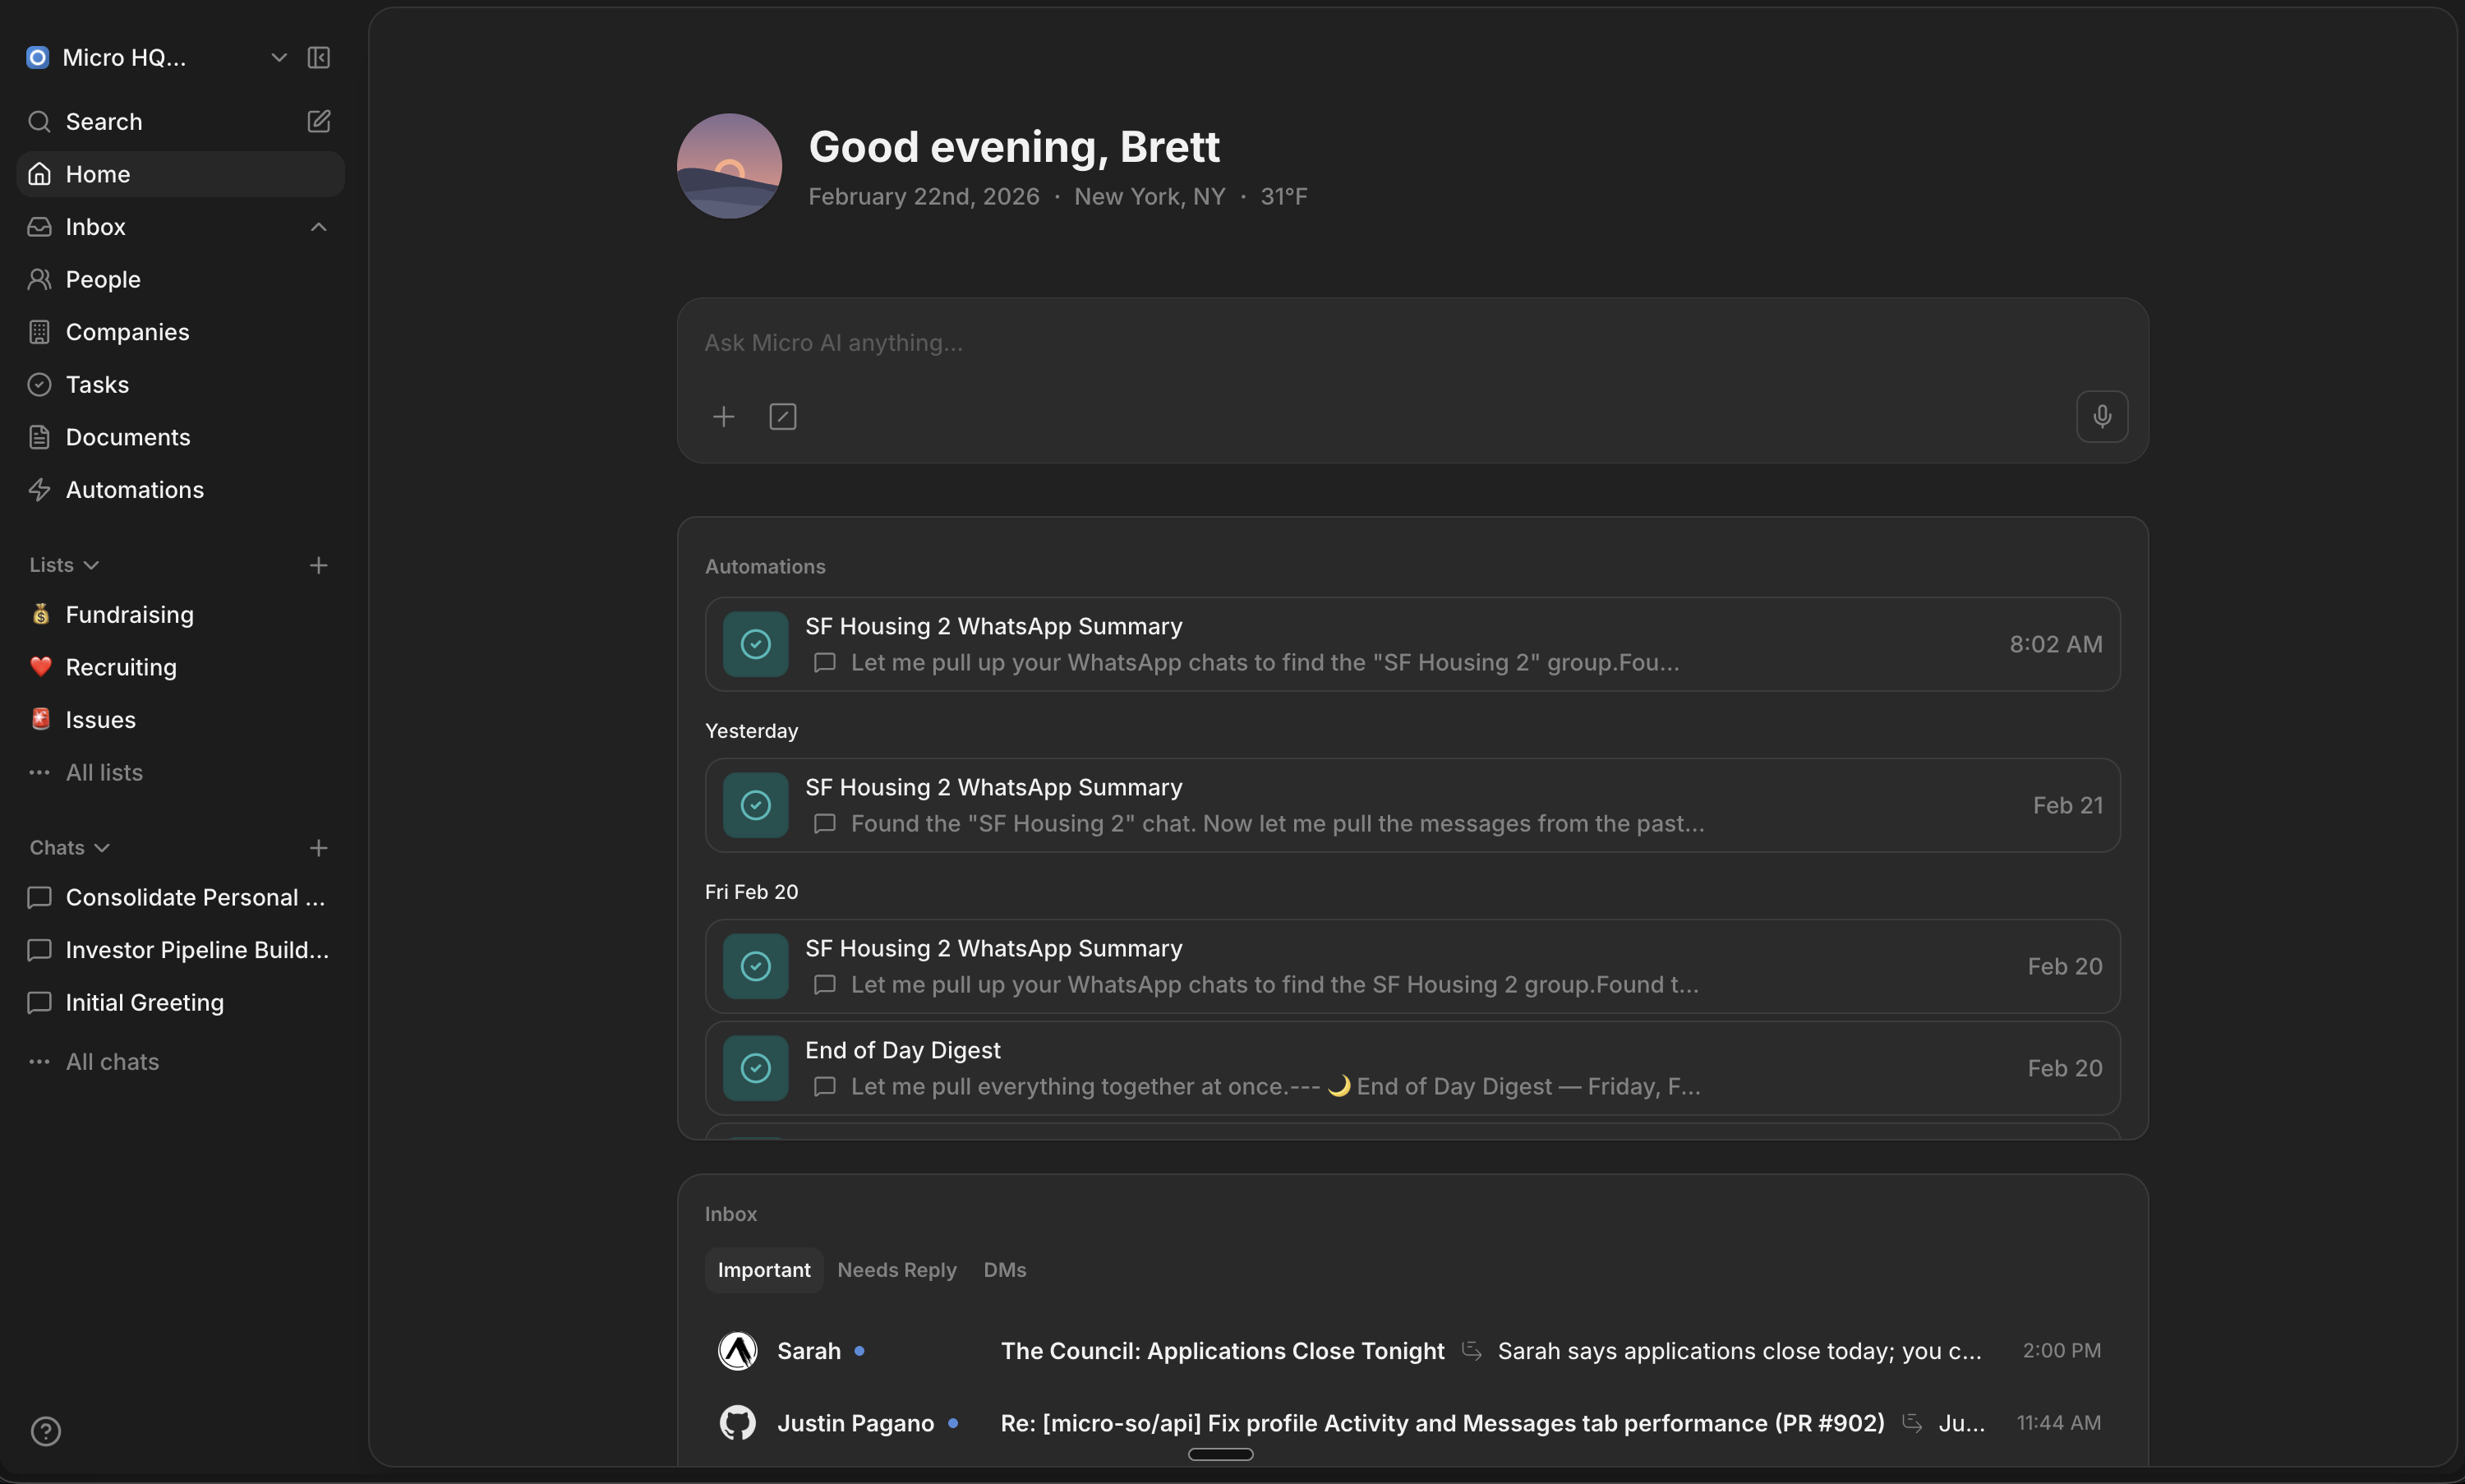
Task: Switch to the DMs inbox tab
Action: point(1004,1270)
